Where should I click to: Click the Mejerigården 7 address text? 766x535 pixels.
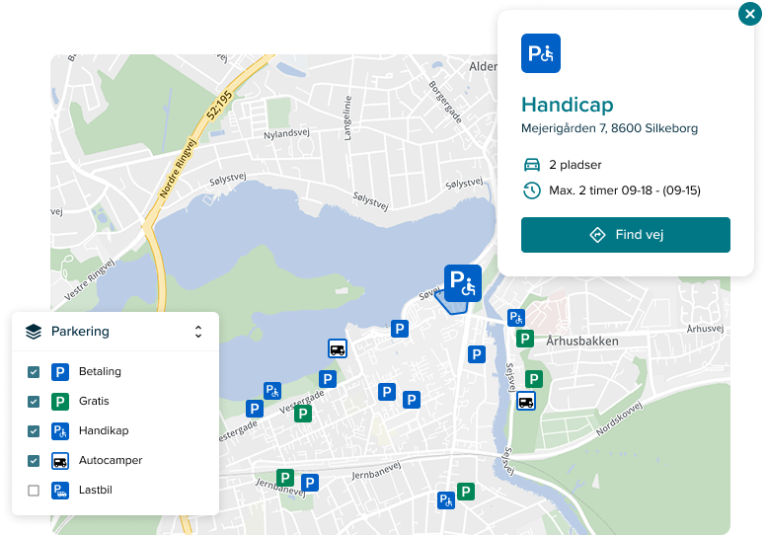point(609,128)
